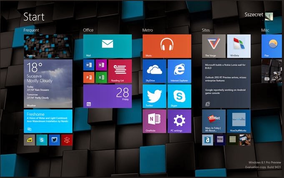Open the Reading List tile
284x178 pixels.
tap(120, 71)
